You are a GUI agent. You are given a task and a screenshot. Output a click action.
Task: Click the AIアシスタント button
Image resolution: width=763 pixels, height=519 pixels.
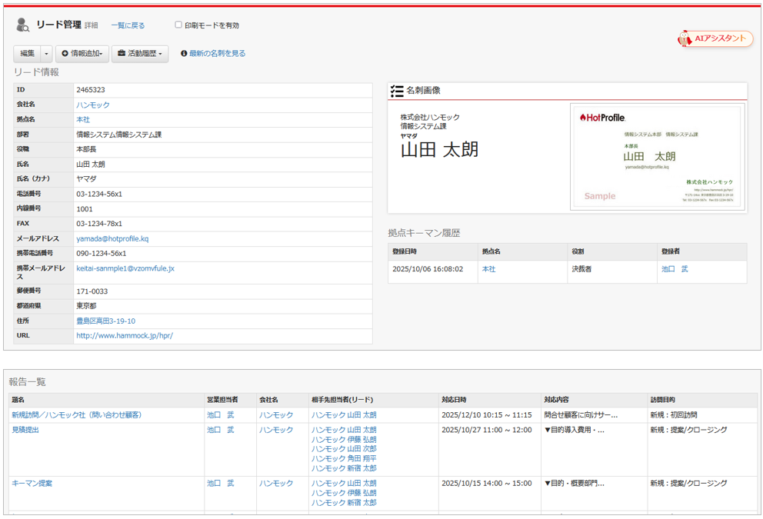click(715, 38)
